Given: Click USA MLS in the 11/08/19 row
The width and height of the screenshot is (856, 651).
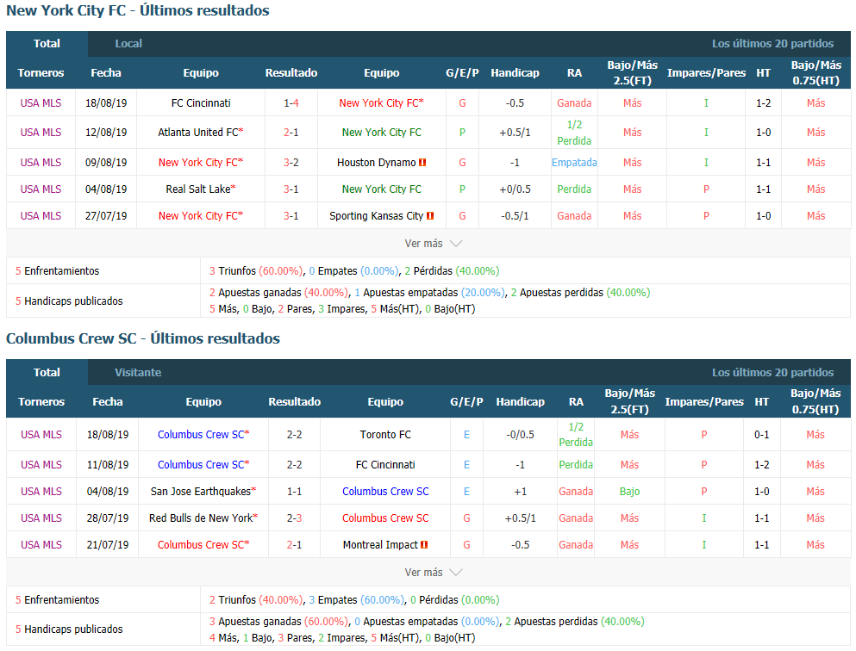Looking at the screenshot, I should (x=41, y=464).
